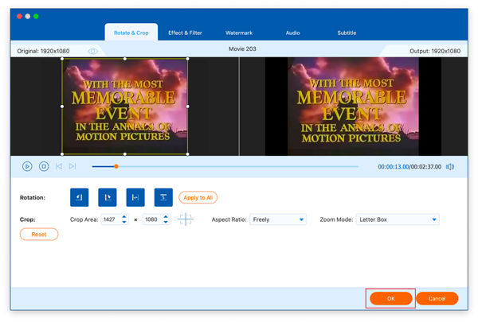Click the crop width stepper arrows

[124, 219]
